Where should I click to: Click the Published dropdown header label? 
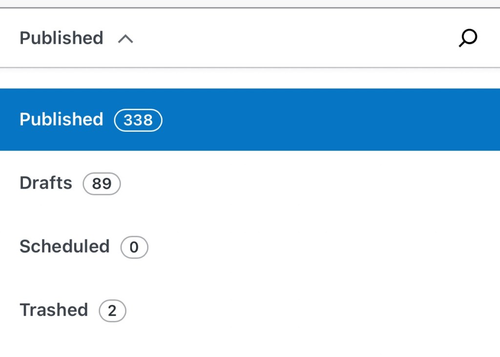point(62,38)
